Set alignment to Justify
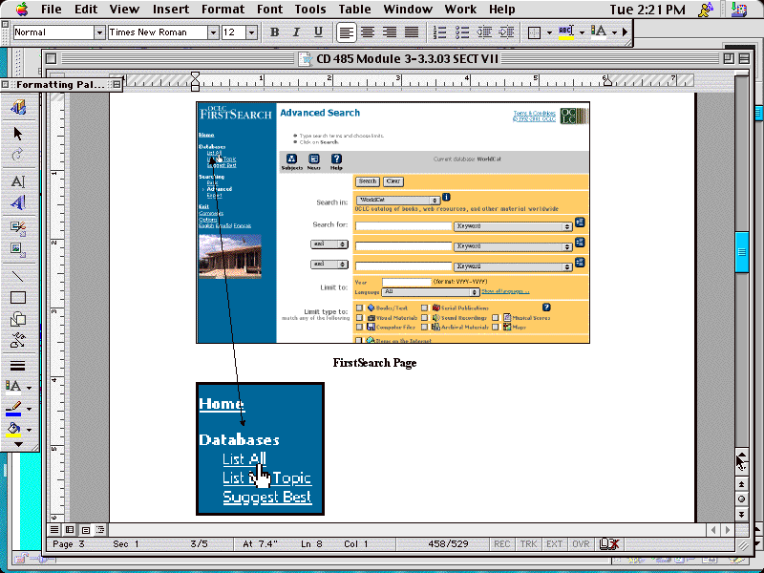764x573 pixels. 412,32
